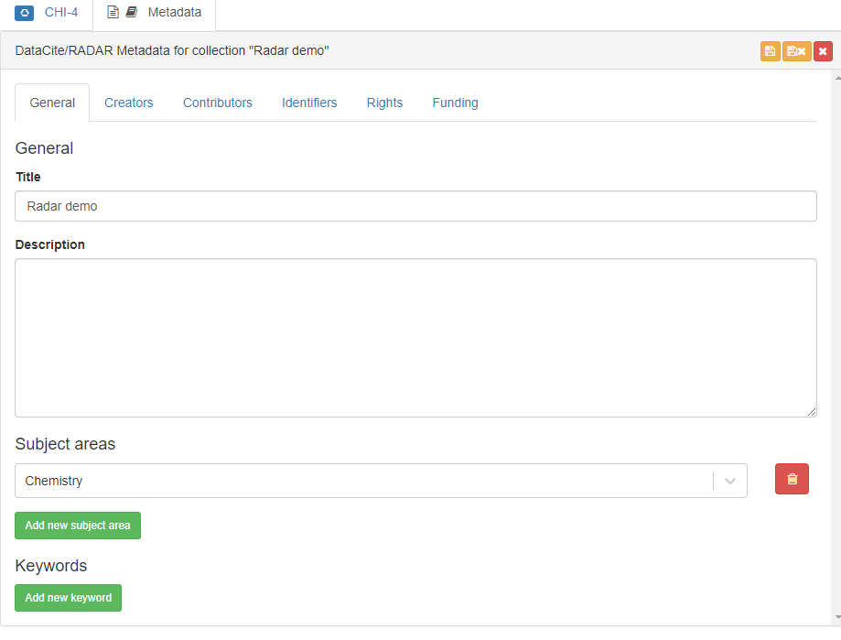Open the subject area select showing Chemistry
The height and width of the screenshot is (640, 841).
[366, 481]
